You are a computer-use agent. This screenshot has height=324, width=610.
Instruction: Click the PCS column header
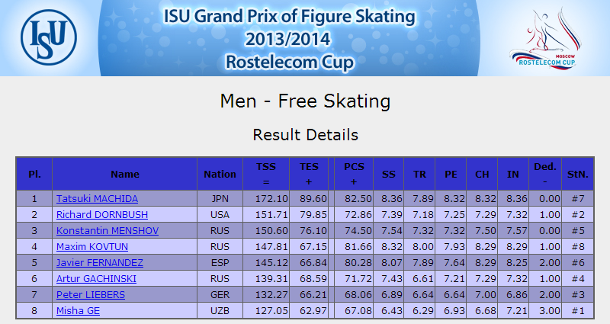coord(354,174)
